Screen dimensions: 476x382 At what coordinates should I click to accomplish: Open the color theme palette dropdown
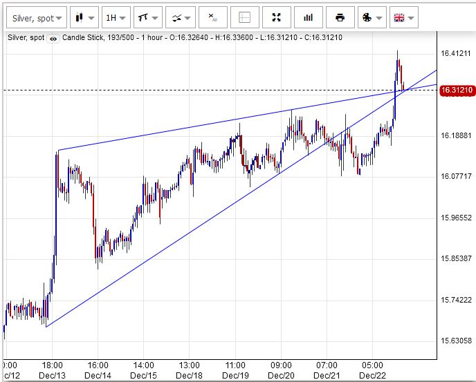(x=372, y=18)
